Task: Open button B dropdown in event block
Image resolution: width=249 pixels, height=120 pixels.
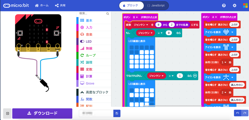Action: [135, 17]
